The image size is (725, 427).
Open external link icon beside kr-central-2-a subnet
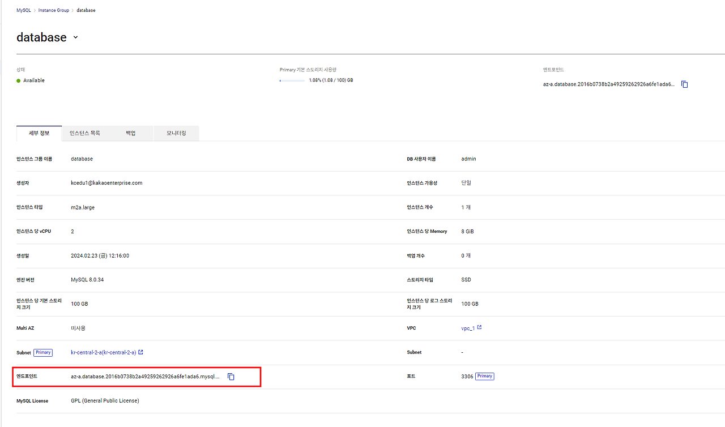(140, 352)
